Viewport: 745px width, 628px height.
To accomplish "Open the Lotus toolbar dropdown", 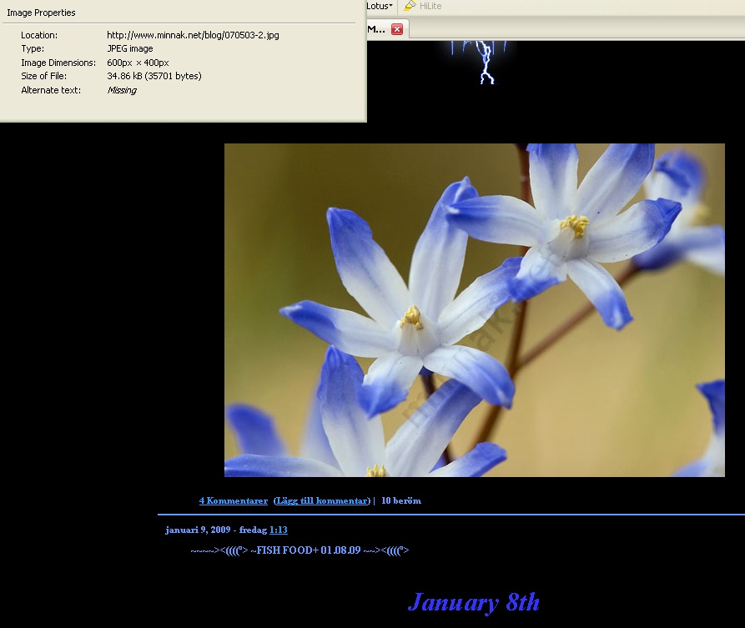I will click(380, 6).
